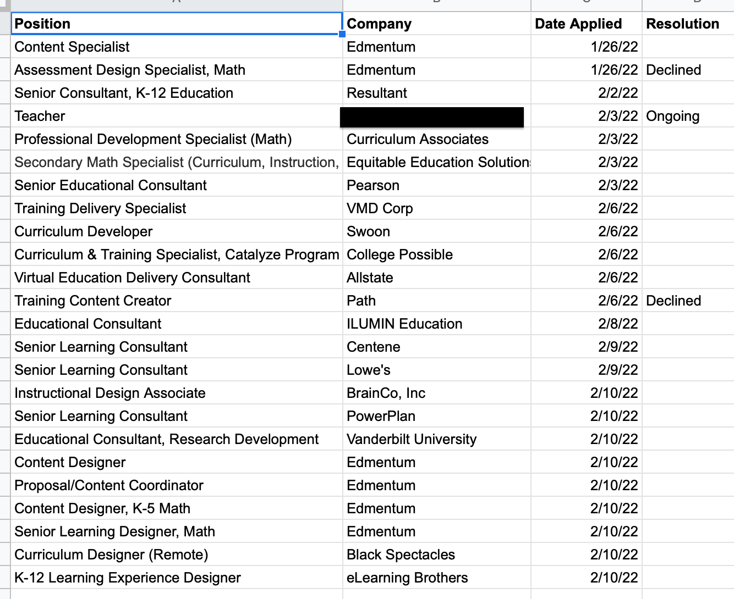
Task: Click the Pearson company cell
Action: click(436, 185)
